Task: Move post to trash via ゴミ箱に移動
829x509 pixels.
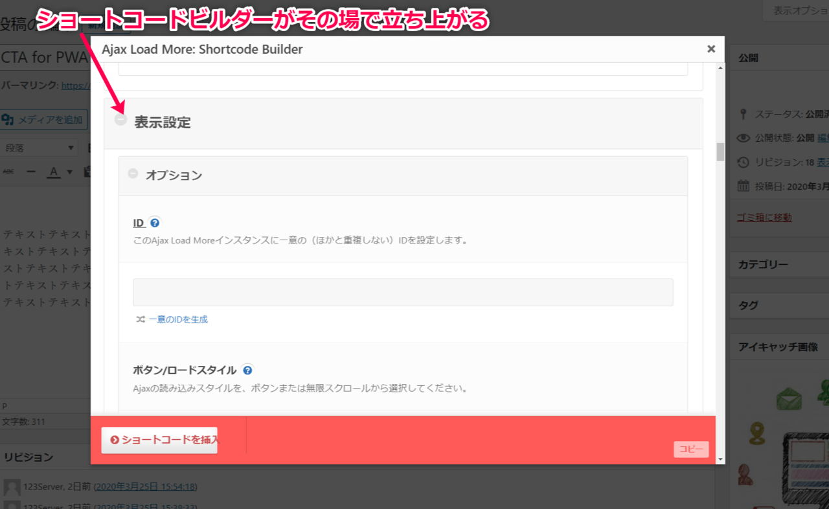Action: (x=764, y=218)
